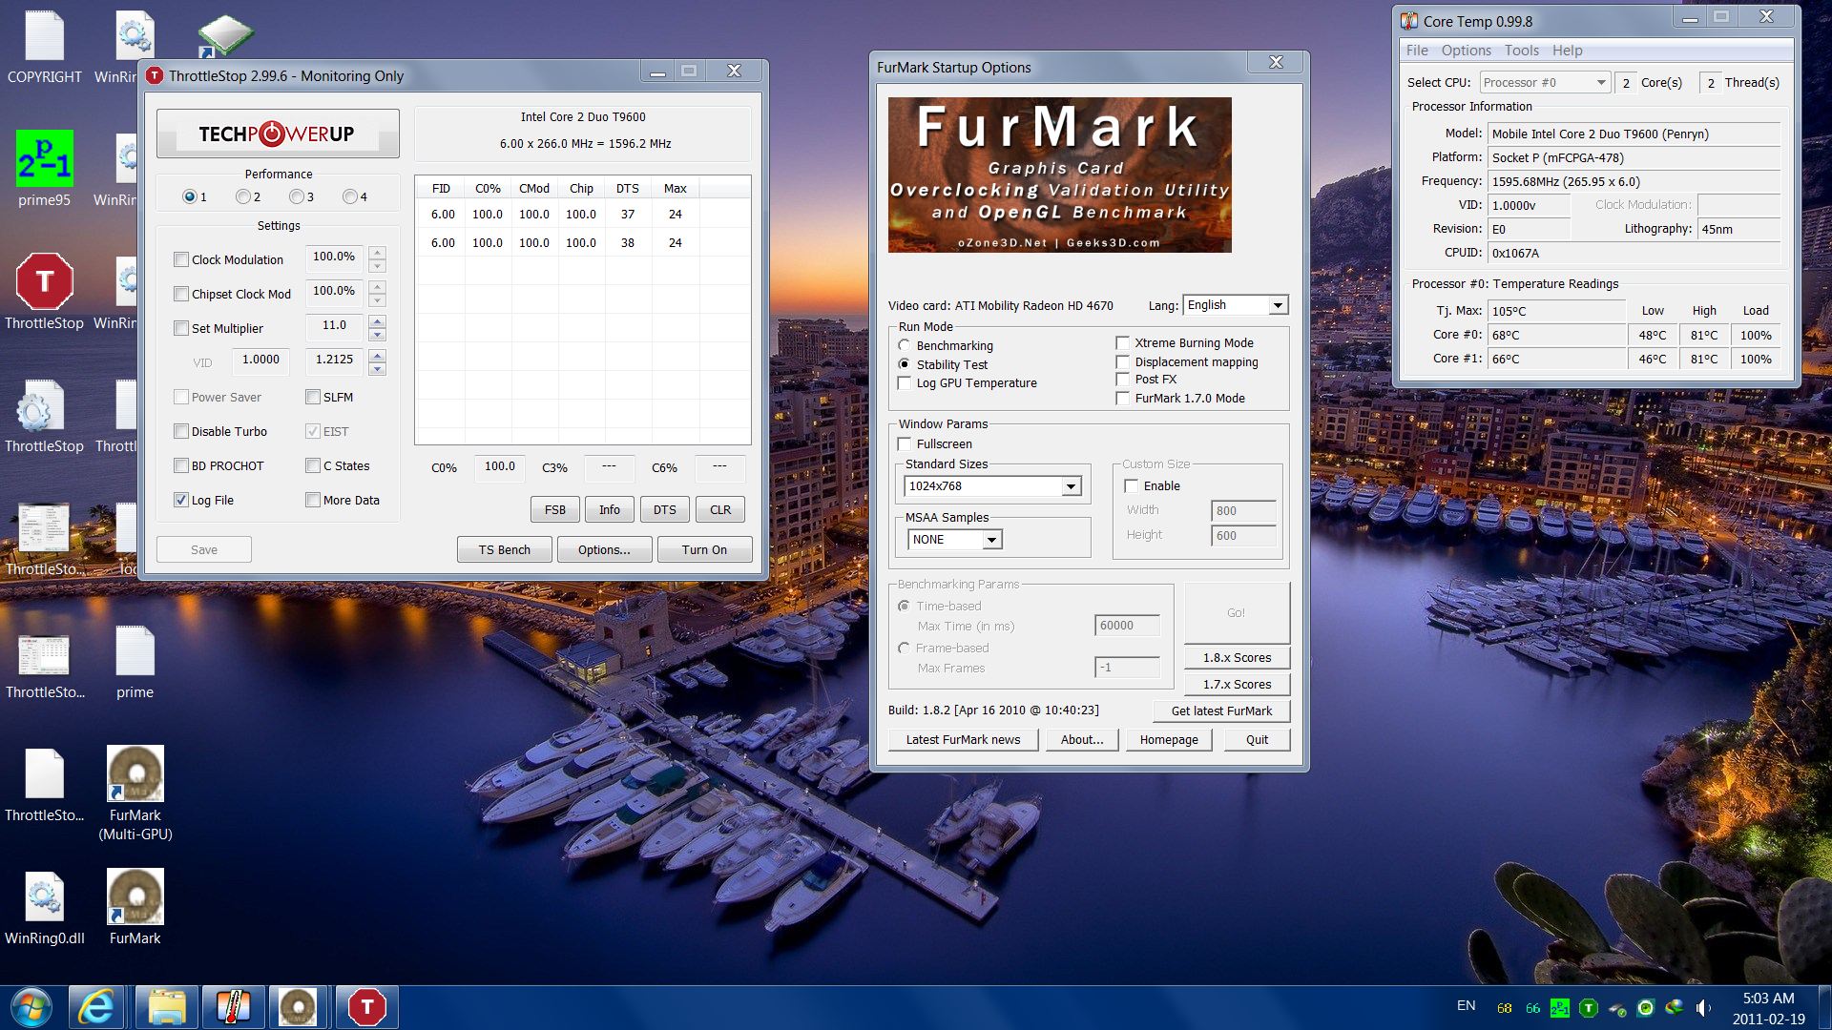
Task: Decrease the VID 1.2125 value stepper
Action: [x=378, y=369]
